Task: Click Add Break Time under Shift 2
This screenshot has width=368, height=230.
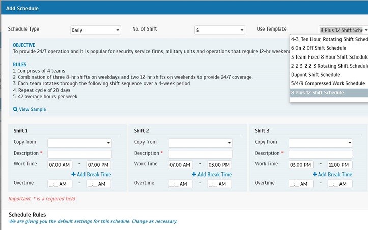Action: [214, 175]
